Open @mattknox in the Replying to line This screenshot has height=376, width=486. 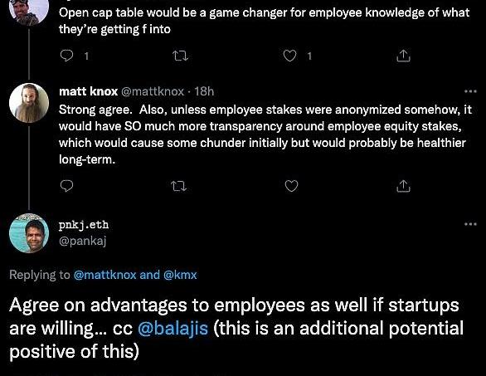(x=104, y=275)
